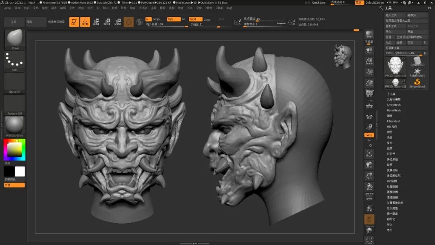This screenshot has height=245, width=435.
Task: Click the Actual 100% zoom icon
Action: pyautogui.click(x=369, y=72)
